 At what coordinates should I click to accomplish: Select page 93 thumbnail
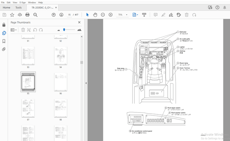[28, 56]
